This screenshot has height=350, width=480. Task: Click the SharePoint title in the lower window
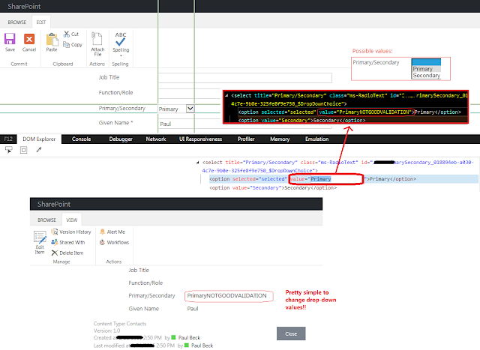tap(54, 204)
